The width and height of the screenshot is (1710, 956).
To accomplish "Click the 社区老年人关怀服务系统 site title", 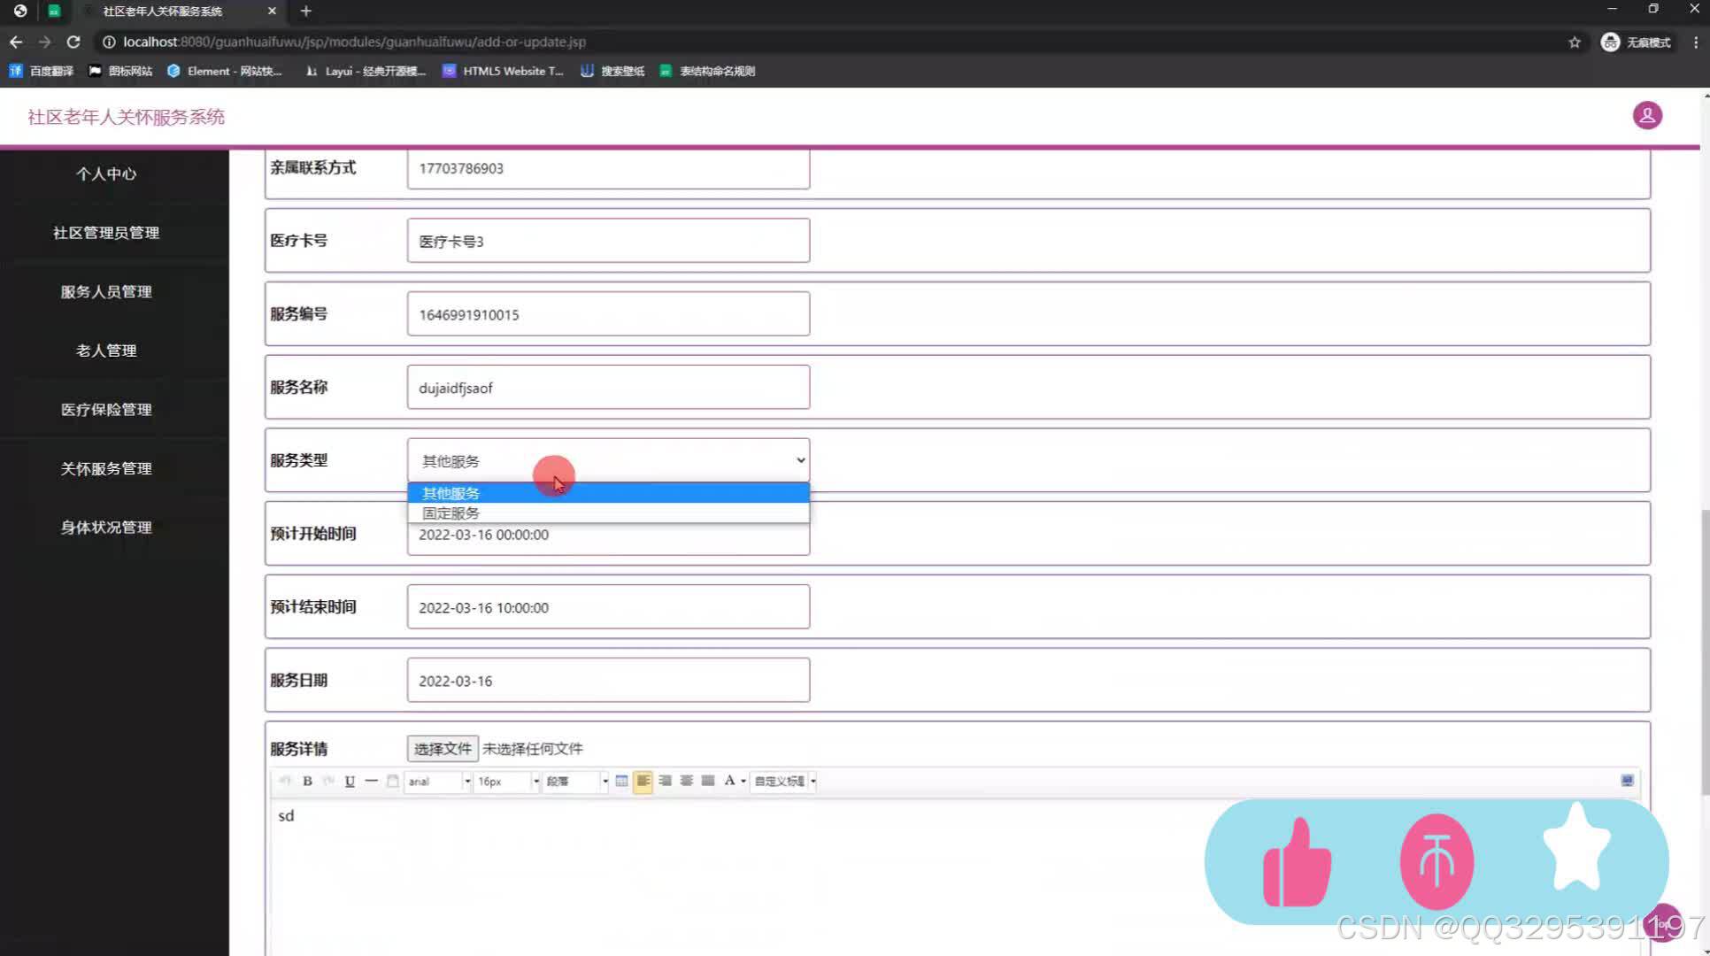I will 126,117.
